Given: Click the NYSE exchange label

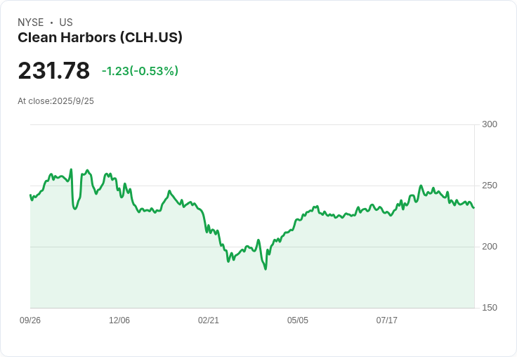Looking at the screenshot, I should click(31, 22).
